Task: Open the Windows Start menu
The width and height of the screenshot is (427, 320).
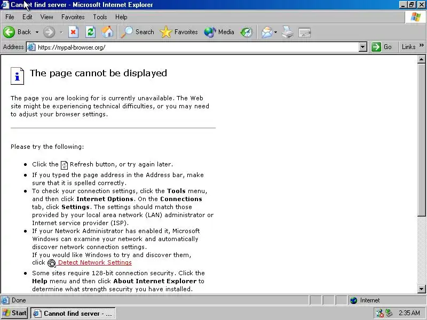Action: (x=14, y=313)
